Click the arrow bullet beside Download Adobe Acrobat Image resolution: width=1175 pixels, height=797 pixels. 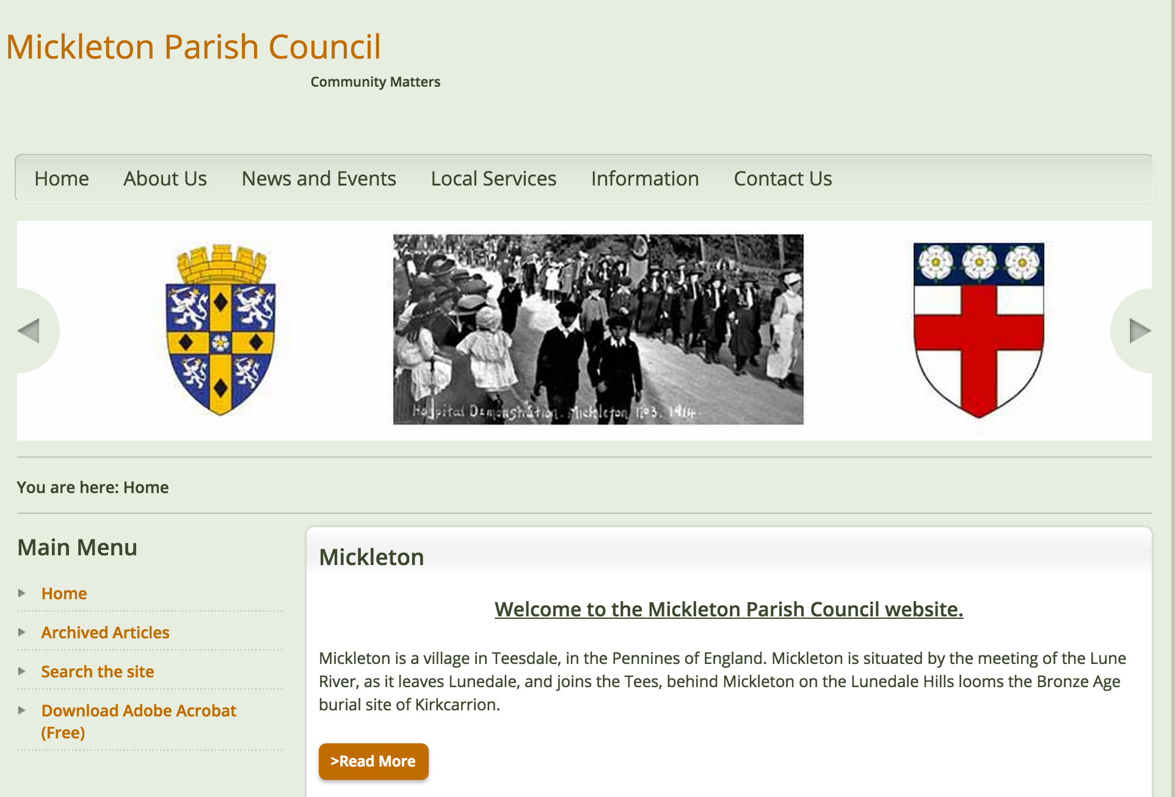click(22, 710)
